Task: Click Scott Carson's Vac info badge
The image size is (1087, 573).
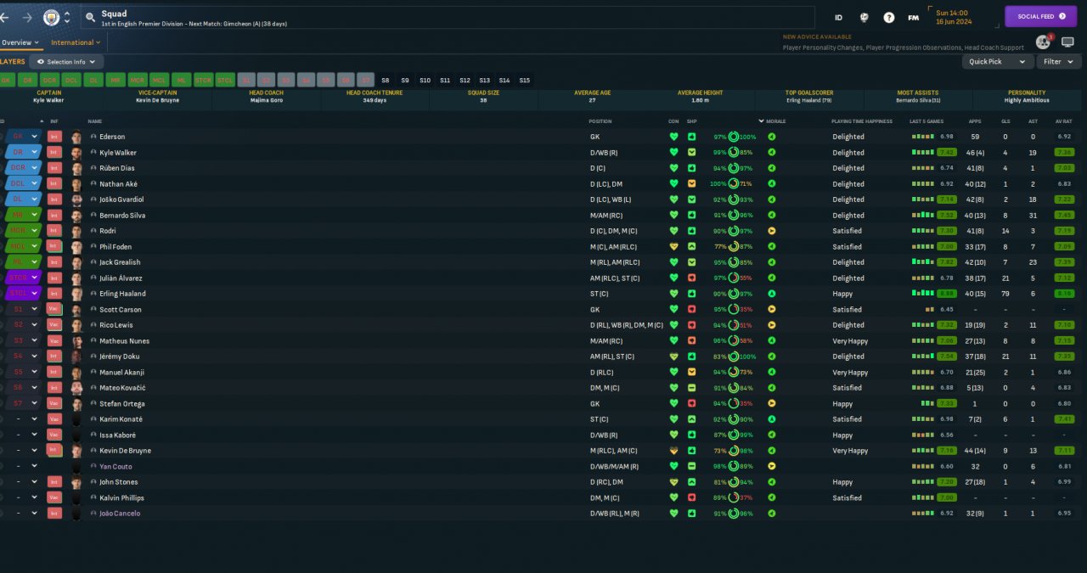Action: pyautogui.click(x=54, y=310)
